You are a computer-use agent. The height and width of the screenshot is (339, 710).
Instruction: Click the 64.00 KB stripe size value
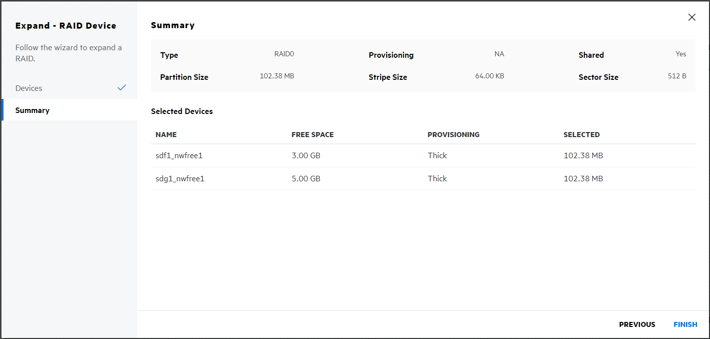(489, 76)
